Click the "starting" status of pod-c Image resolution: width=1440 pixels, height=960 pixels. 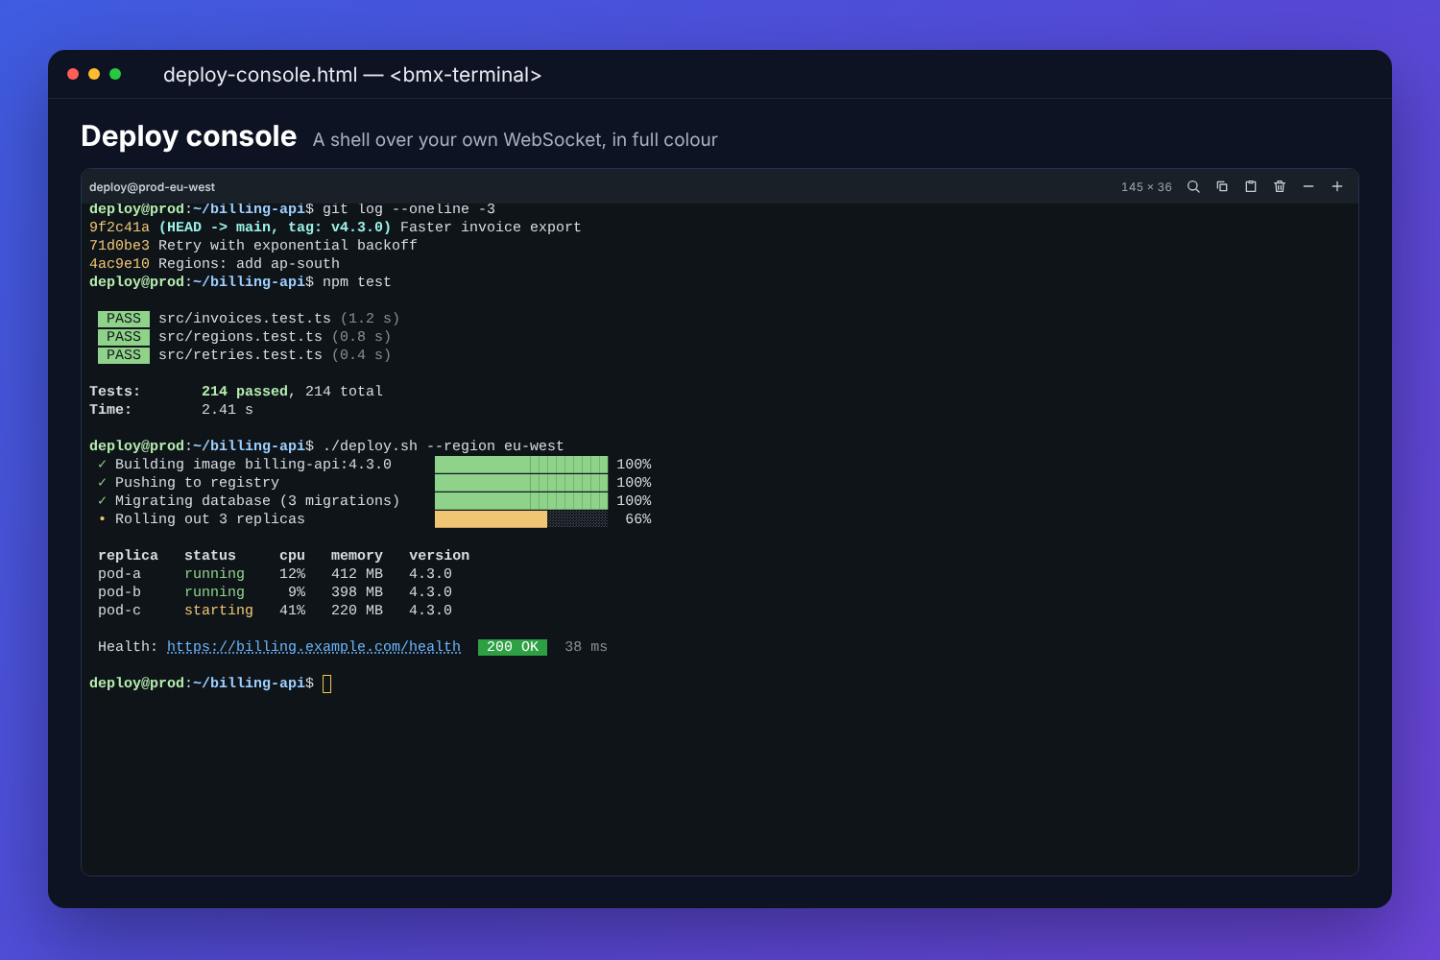pyautogui.click(x=219, y=611)
